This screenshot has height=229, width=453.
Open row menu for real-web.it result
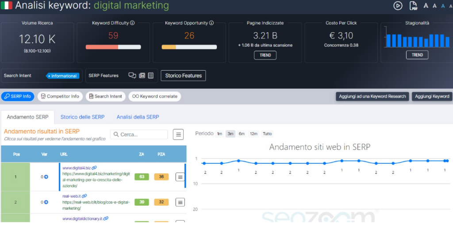[x=180, y=202]
